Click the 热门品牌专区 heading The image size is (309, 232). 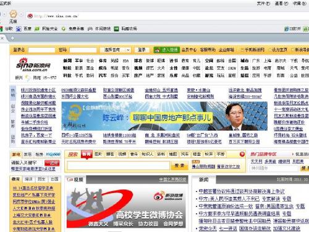263,154
